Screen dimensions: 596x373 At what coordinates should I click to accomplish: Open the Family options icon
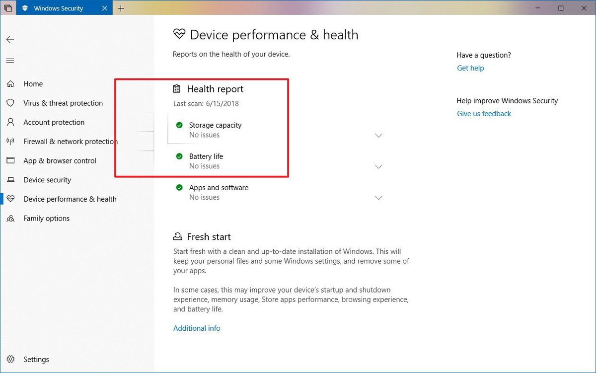tap(10, 218)
